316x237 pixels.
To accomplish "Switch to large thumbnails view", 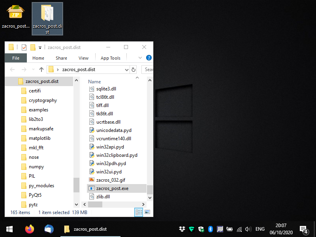I will [147, 212].
